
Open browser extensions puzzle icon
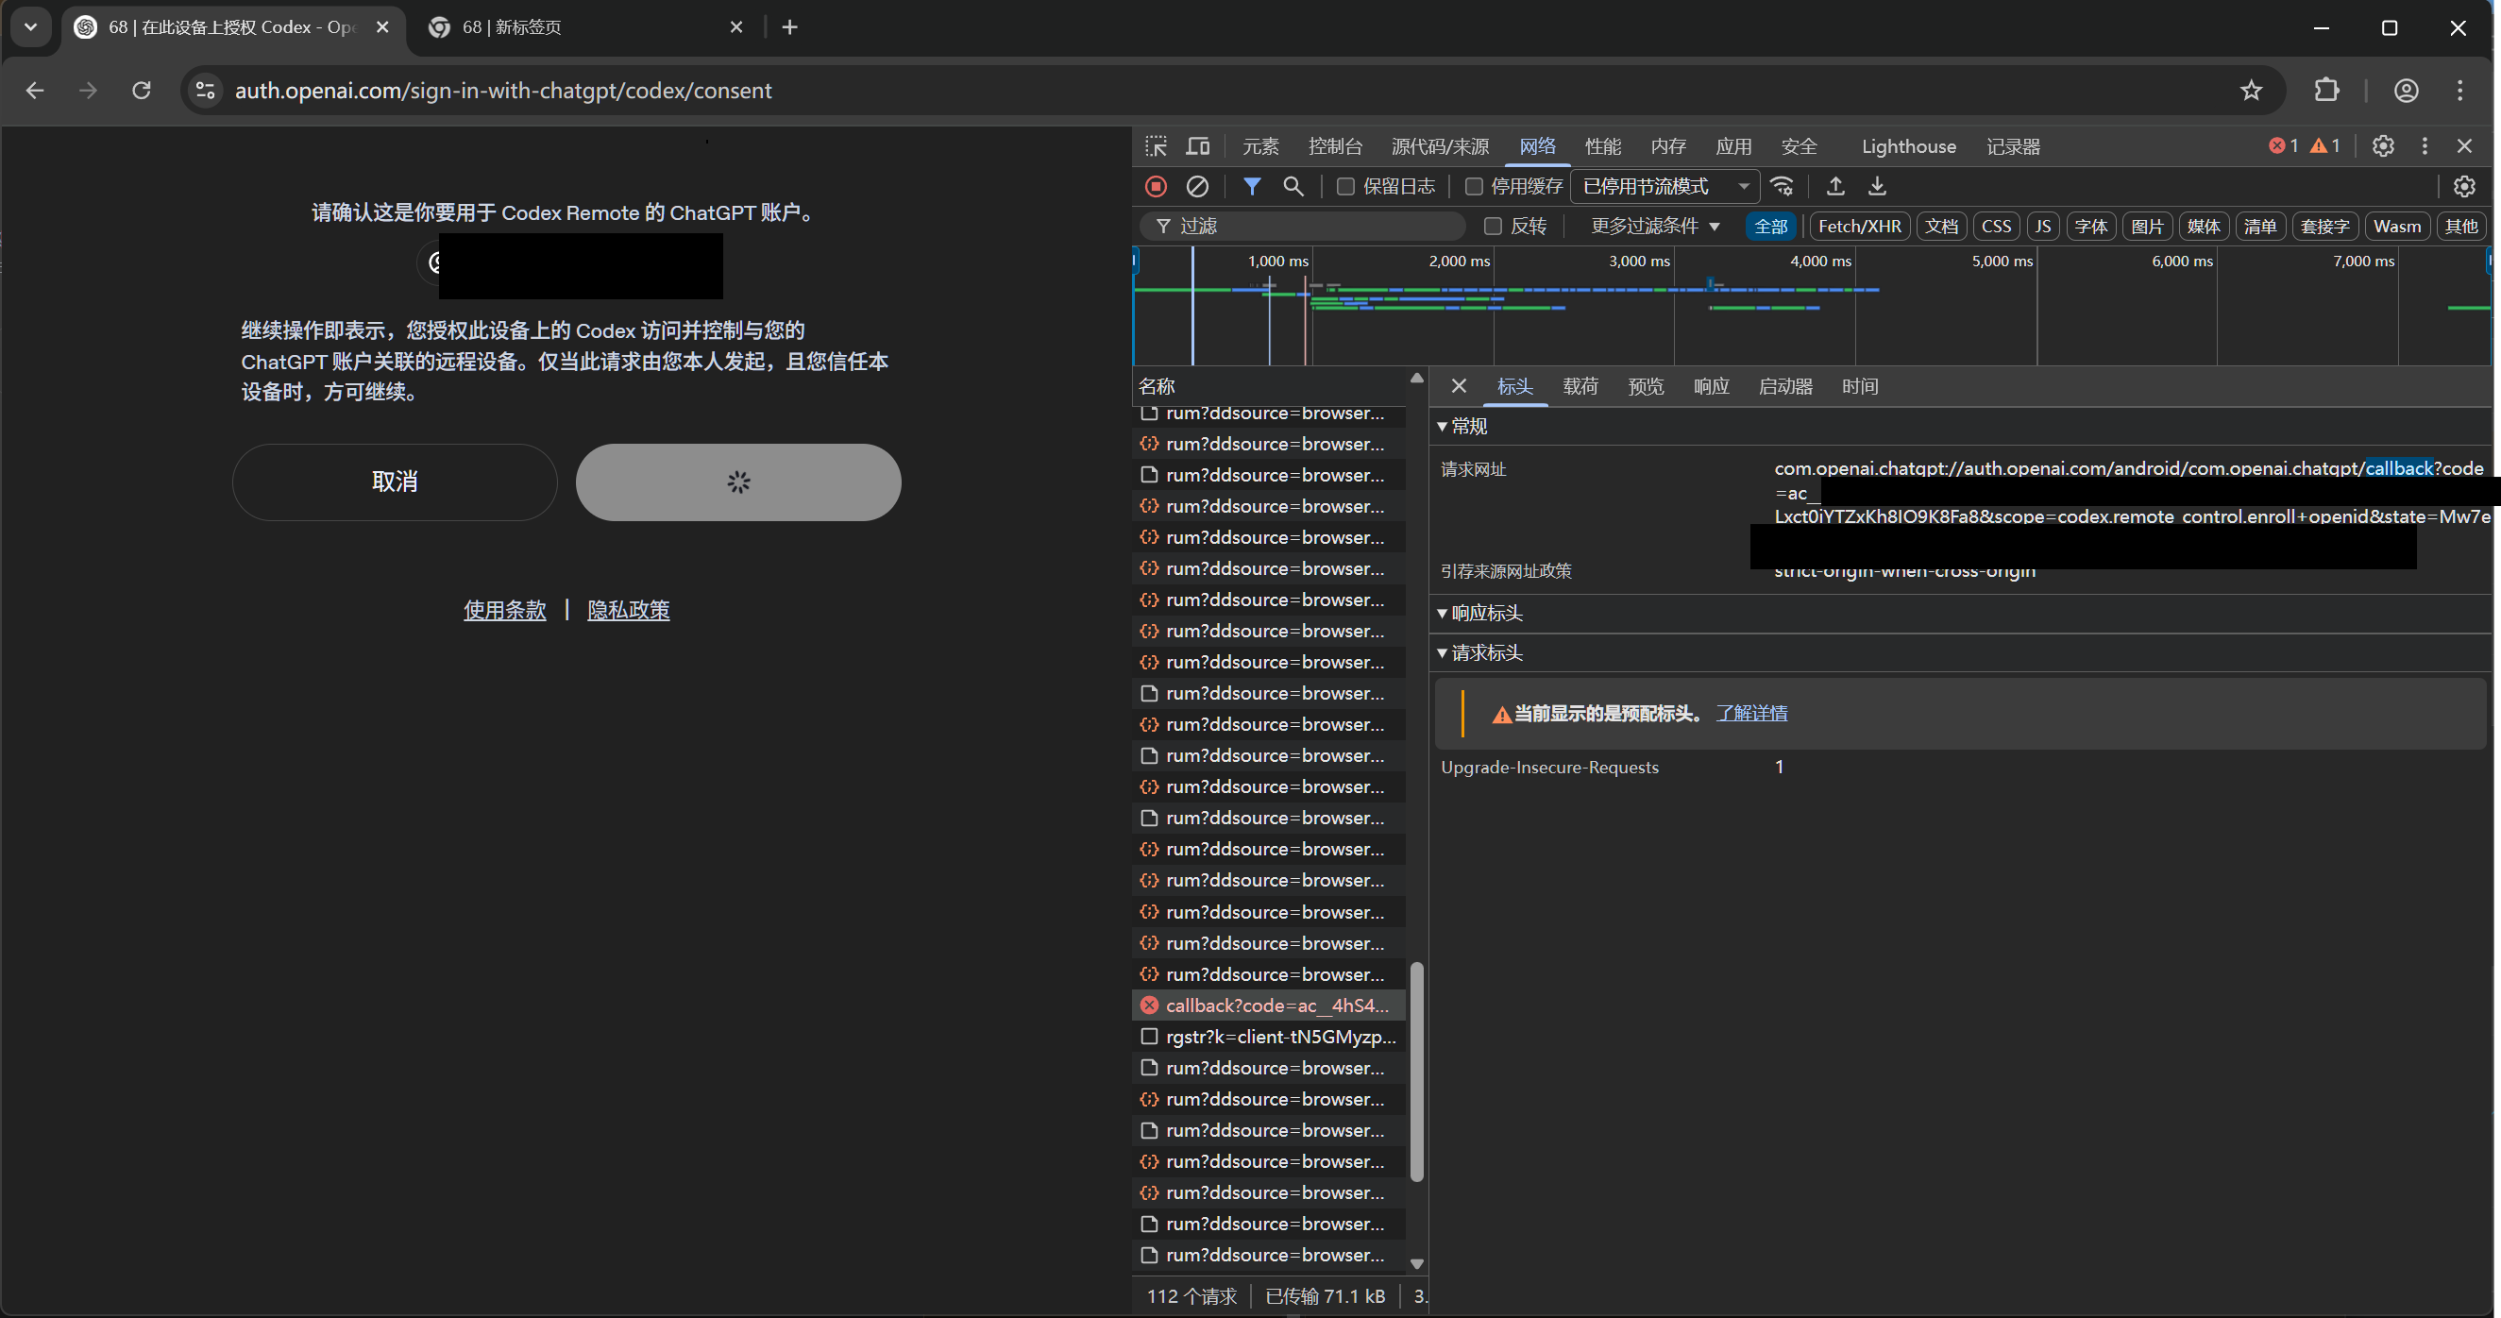(2326, 91)
